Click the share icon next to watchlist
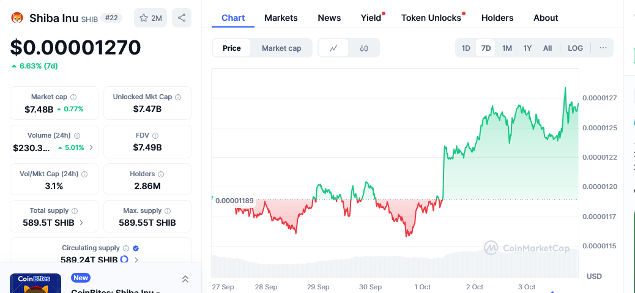Screen dimensions: 635x293 [x=182, y=18]
